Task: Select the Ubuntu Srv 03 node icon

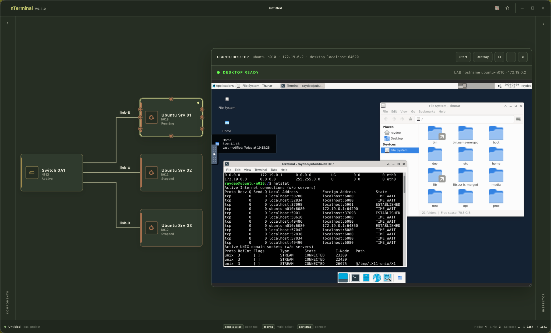Action: (x=151, y=228)
